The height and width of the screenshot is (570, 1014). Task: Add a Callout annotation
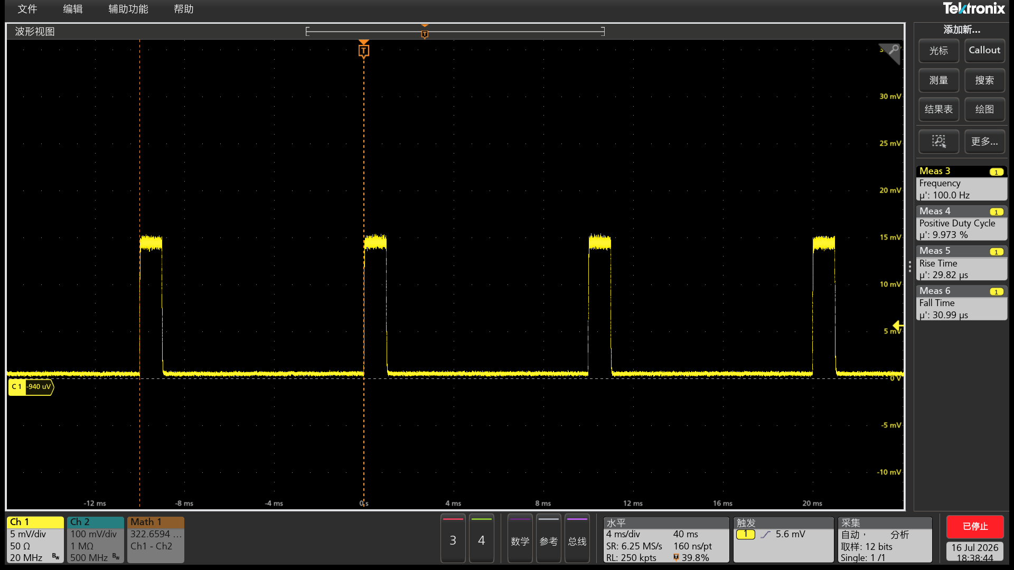(x=984, y=51)
